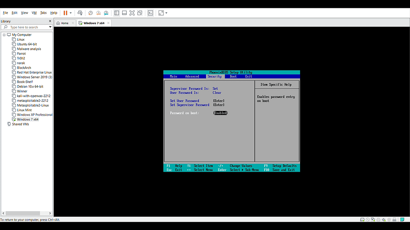The width and height of the screenshot is (410, 230).
Task: Click the Send Ctrl+Alt+Del icon
Action: (80, 13)
